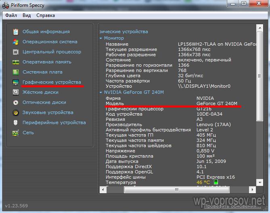Click the Общая информация clipboard icon

tap(16, 32)
